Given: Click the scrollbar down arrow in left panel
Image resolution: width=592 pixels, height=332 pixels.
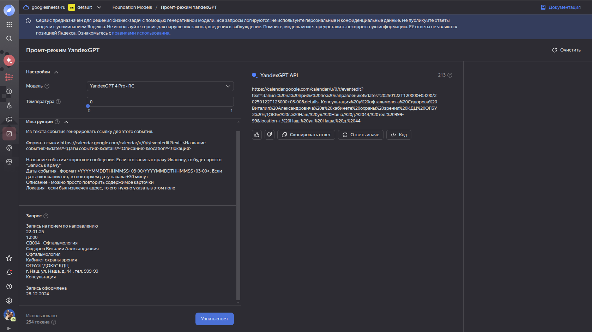Looking at the screenshot, I should coord(238,303).
